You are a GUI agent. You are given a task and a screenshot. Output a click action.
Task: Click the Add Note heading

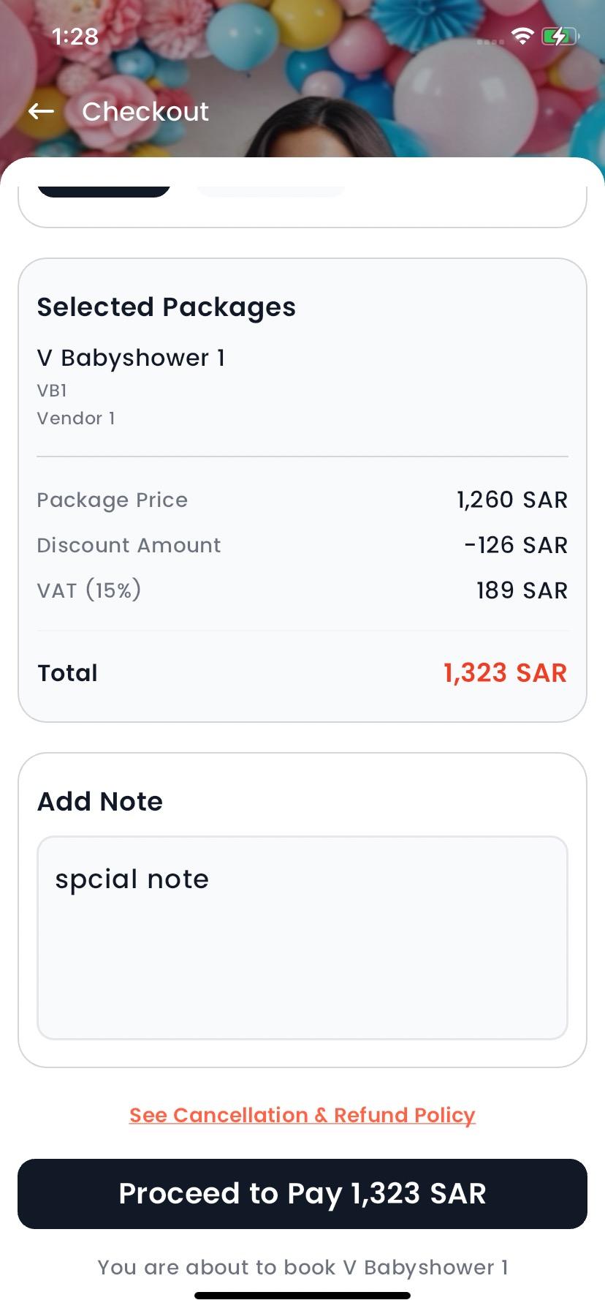pos(100,802)
